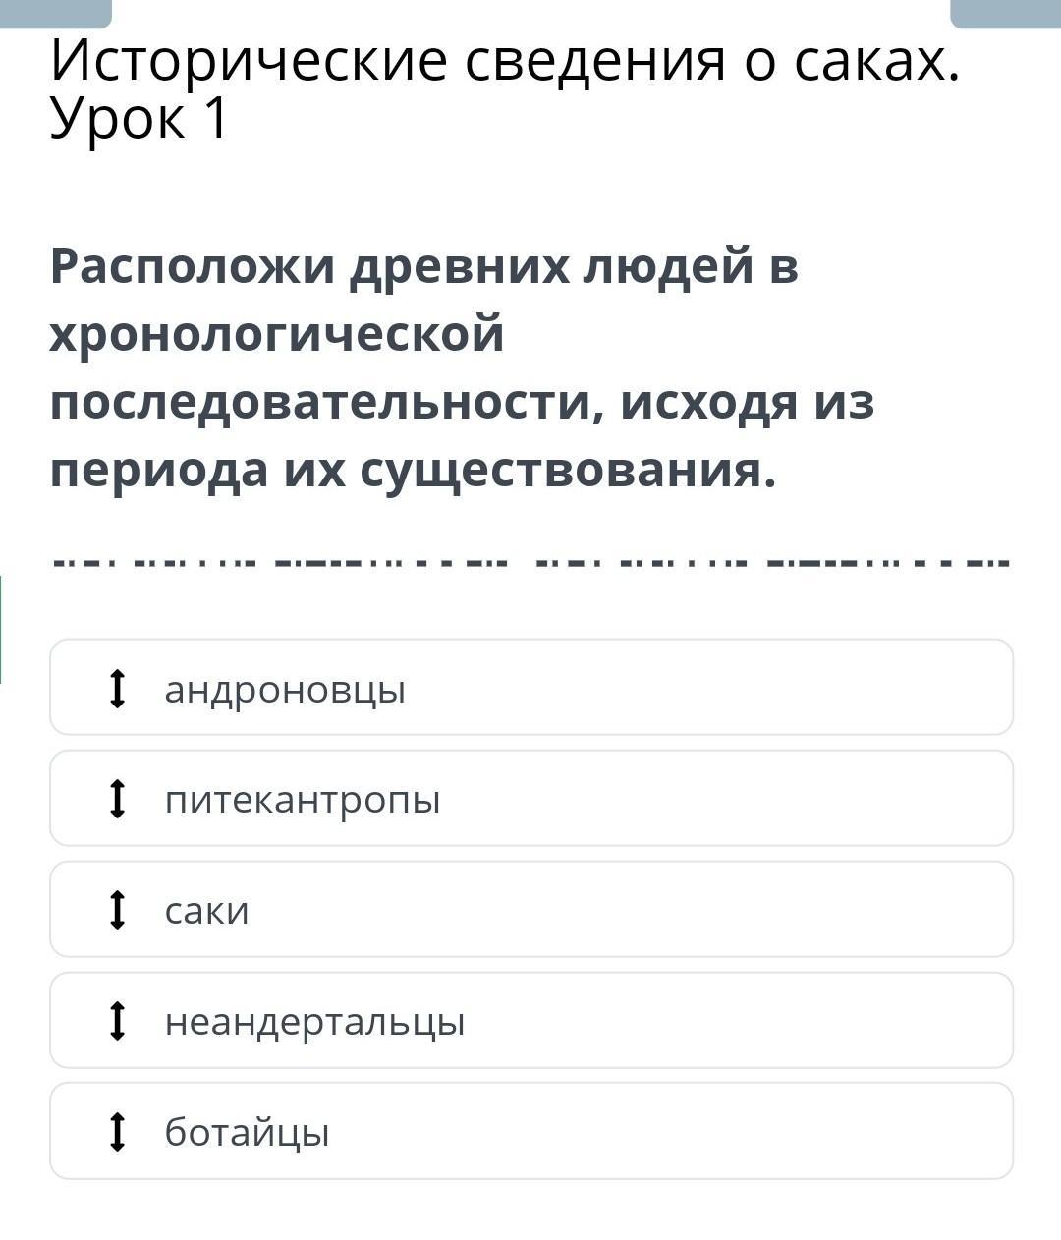Select the ботайцы answer label

pos(248,1133)
